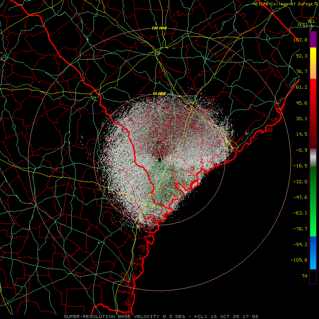This screenshot has height=319, width=319.
Task: Pick the purple segment of the velocity scale
Action: (x=313, y=39)
